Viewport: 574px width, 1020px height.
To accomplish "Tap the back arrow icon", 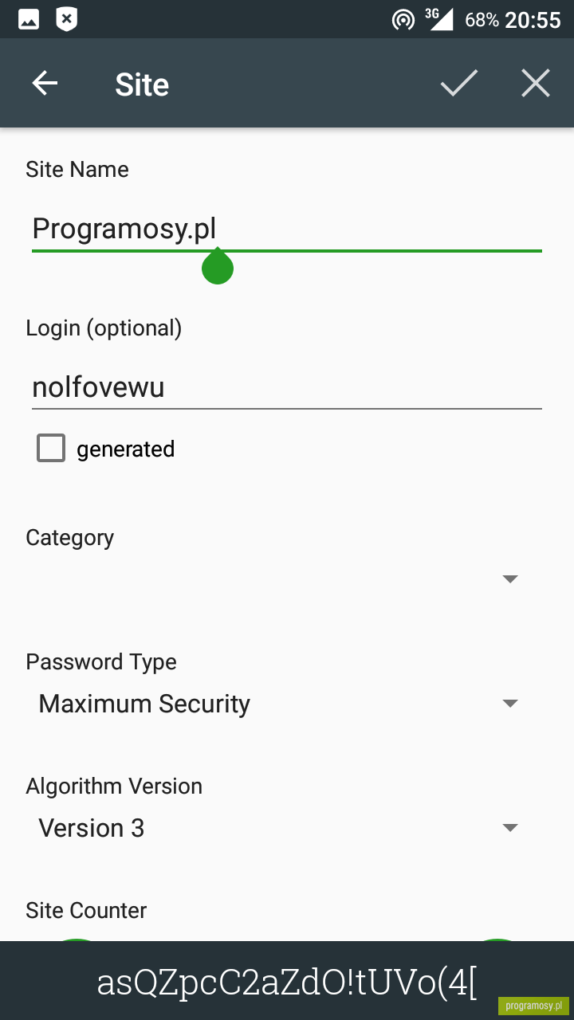I will click(45, 84).
